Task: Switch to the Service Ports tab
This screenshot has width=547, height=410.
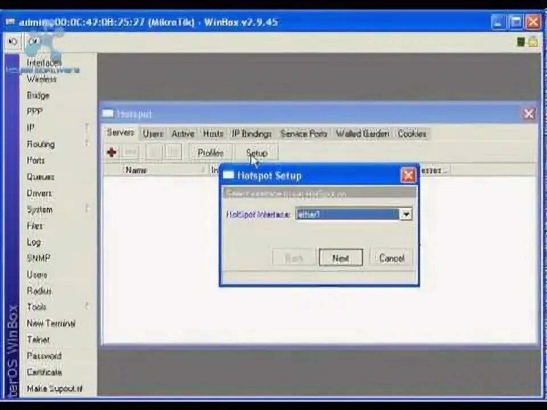Action: click(304, 133)
